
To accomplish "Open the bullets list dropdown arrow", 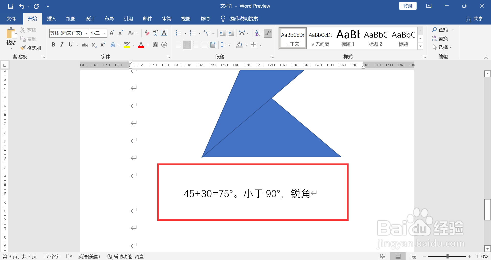I will pyautogui.click(x=185, y=33).
